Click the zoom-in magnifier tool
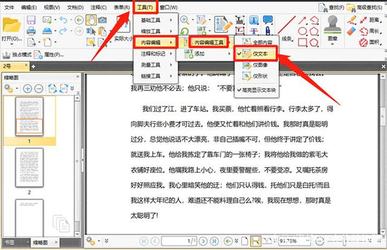This screenshot has height=250, width=387. (184, 20)
